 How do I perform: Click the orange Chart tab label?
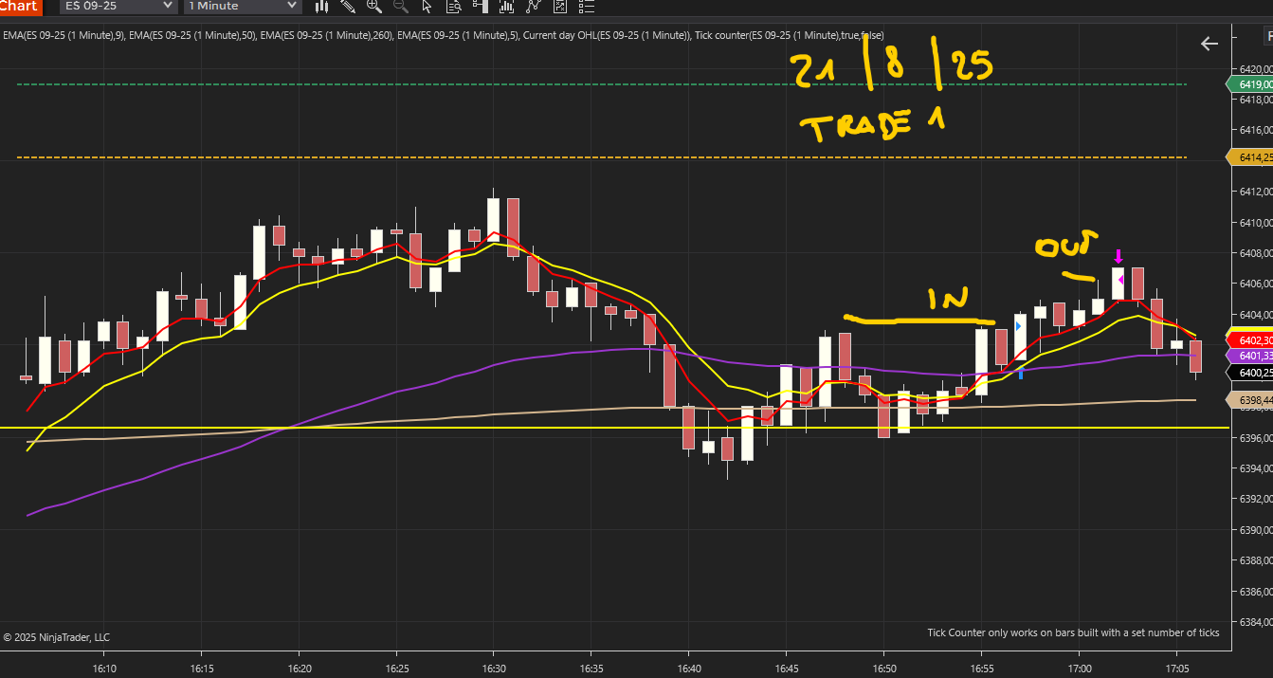(21, 6)
